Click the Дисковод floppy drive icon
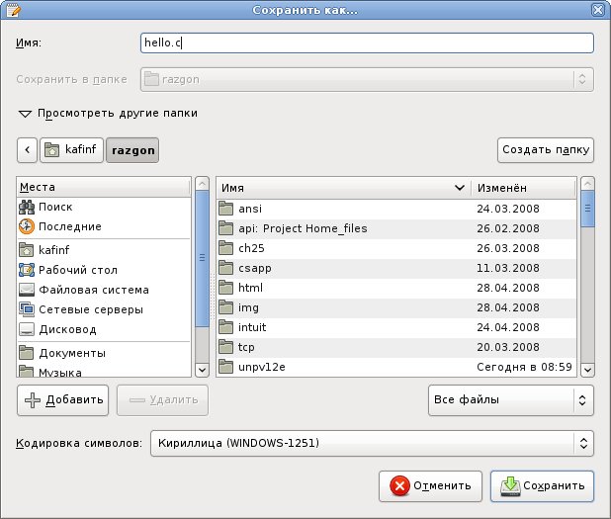The image size is (611, 519). (x=27, y=329)
